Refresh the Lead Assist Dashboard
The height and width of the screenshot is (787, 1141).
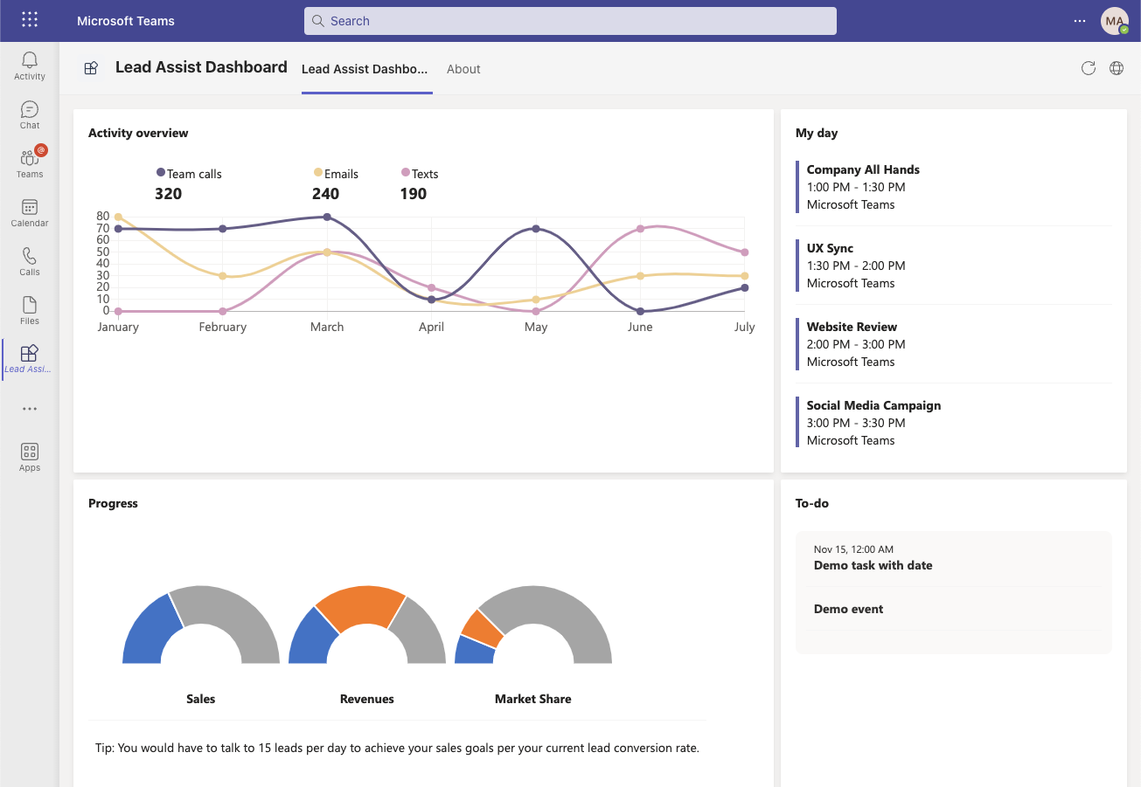click(x=1088, y=67)
